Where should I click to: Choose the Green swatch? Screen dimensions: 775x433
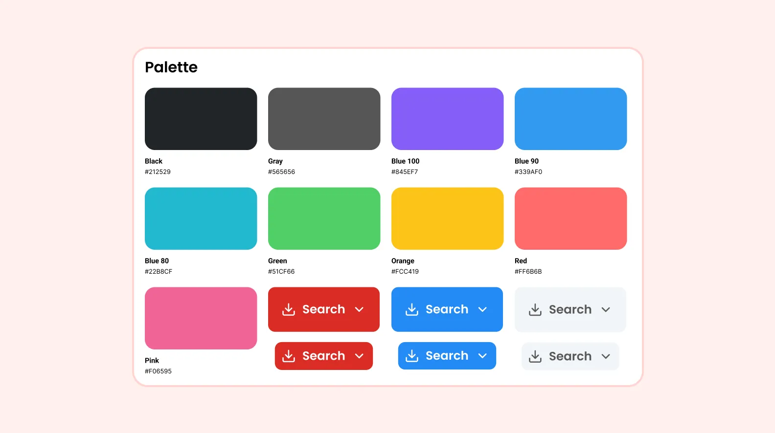[324, 218]
